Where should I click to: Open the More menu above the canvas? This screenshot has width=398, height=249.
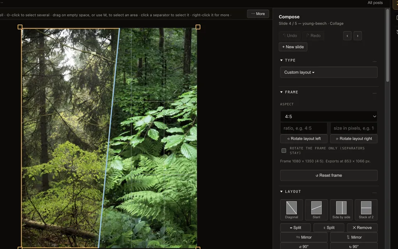[x=258, y=14]
